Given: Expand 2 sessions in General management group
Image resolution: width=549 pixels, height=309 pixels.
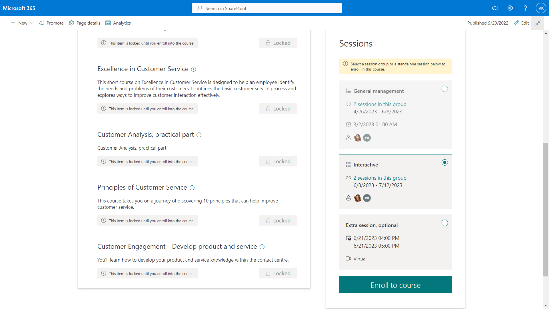Looking at the screenshot, I should click(x=380, y=104).
